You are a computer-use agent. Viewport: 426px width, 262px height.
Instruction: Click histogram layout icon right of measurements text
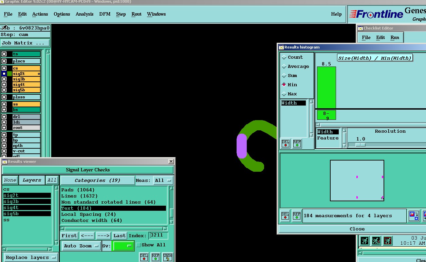coord(414,216)
